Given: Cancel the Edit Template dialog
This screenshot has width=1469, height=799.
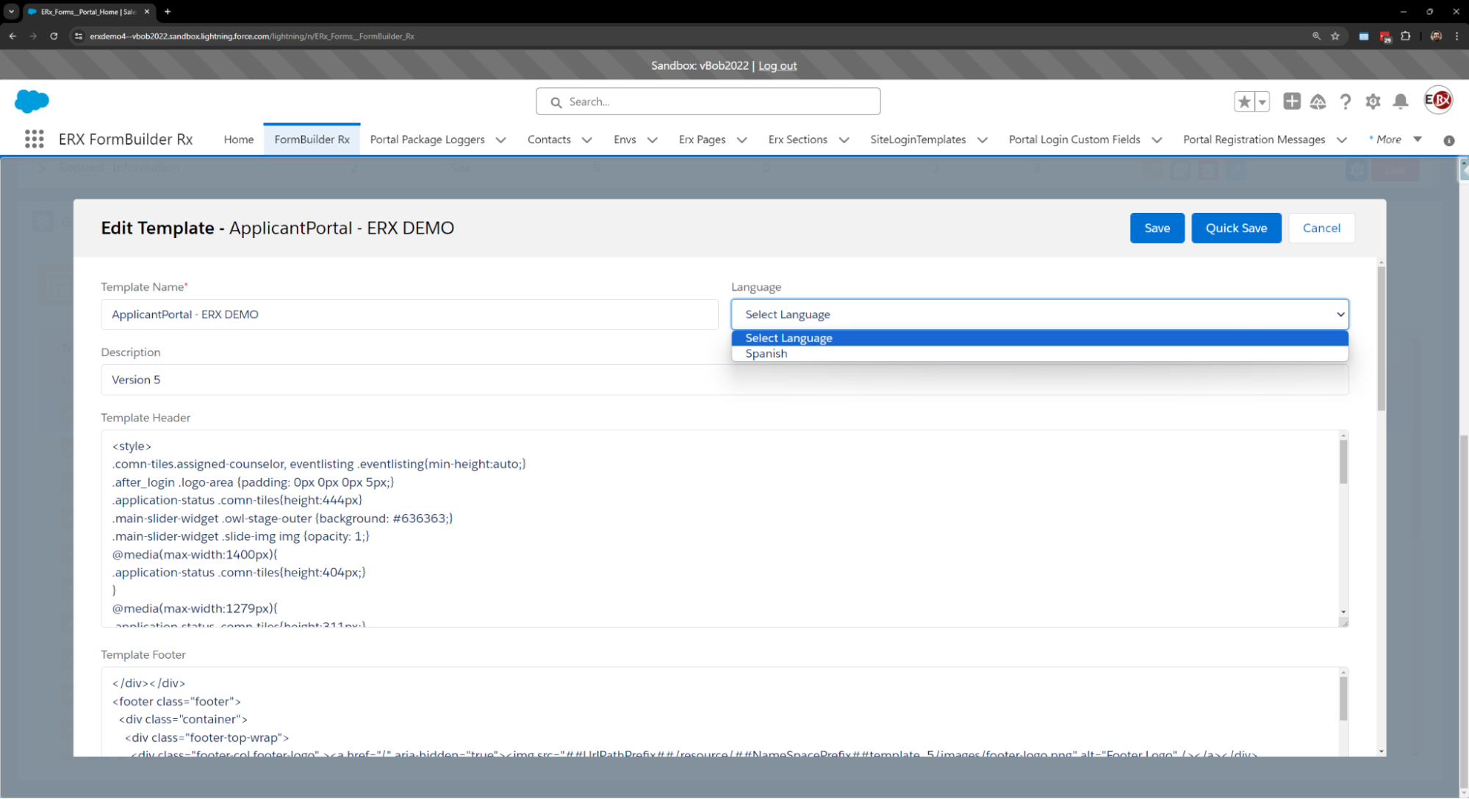Looking at the screenshot, I should point(1321,228).
